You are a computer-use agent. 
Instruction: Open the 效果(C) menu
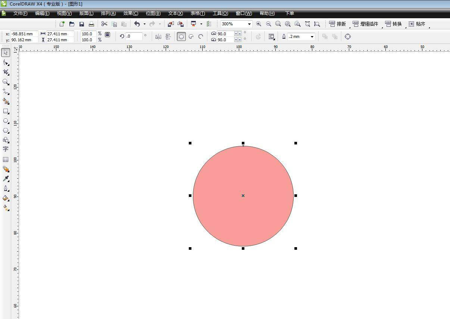[131, 13]
